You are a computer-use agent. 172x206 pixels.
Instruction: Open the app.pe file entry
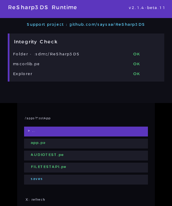86,143
